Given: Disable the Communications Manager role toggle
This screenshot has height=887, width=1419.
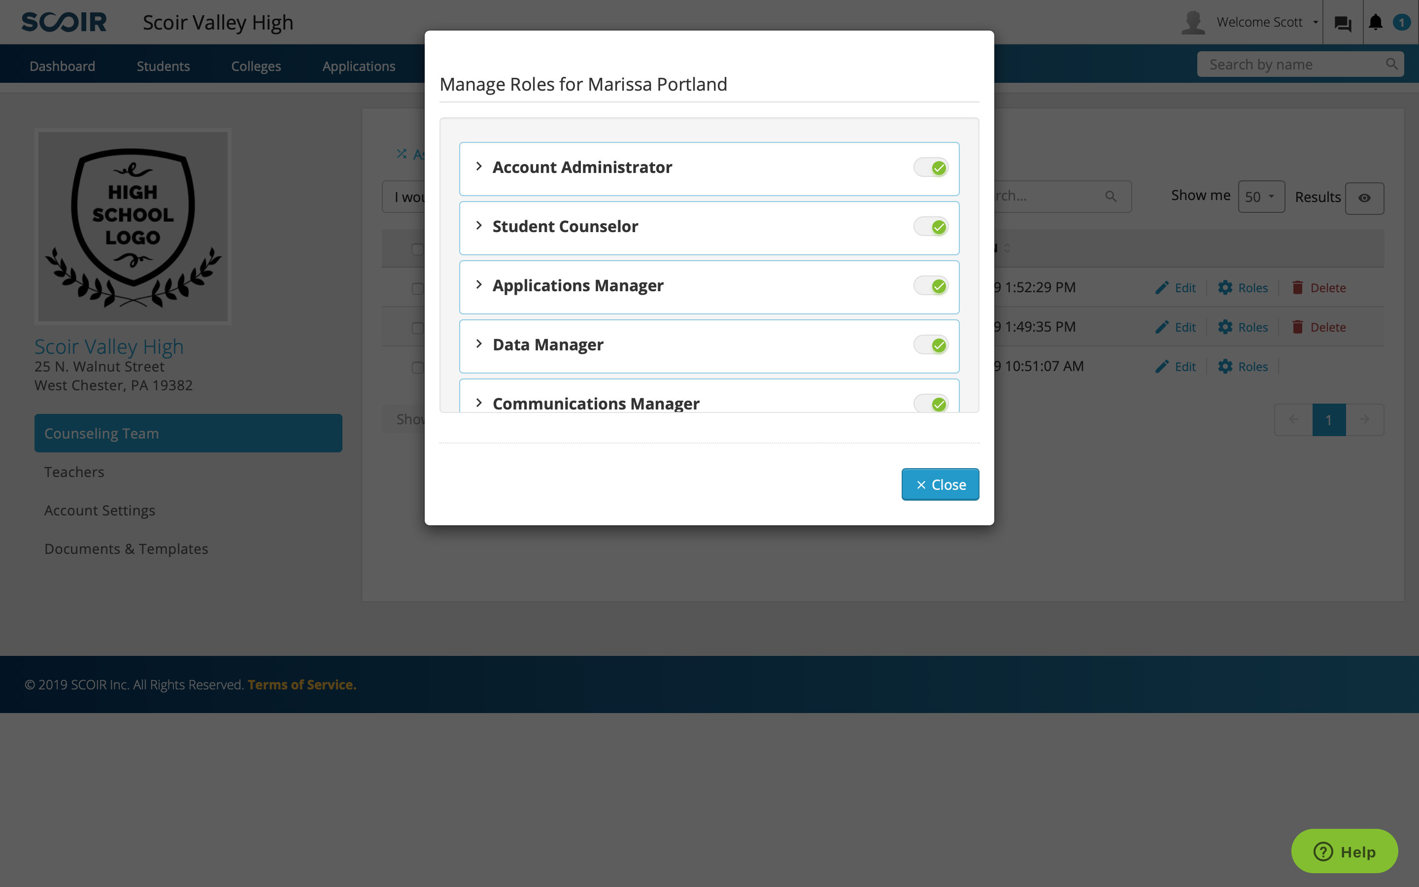Looking at the screenshot, I should click(932, 403).
